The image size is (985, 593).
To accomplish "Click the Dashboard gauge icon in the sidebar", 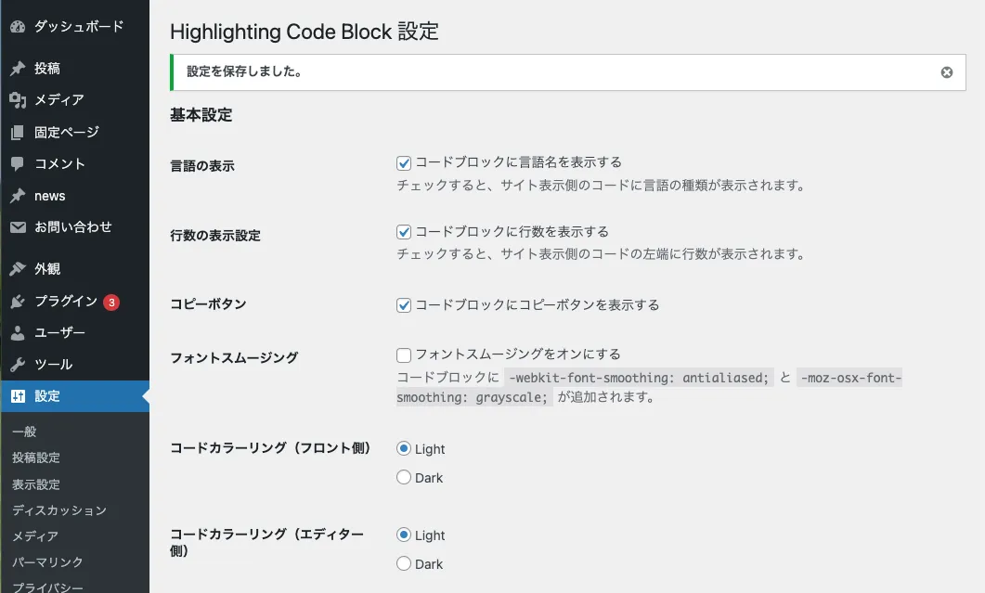I will [18, 26].
